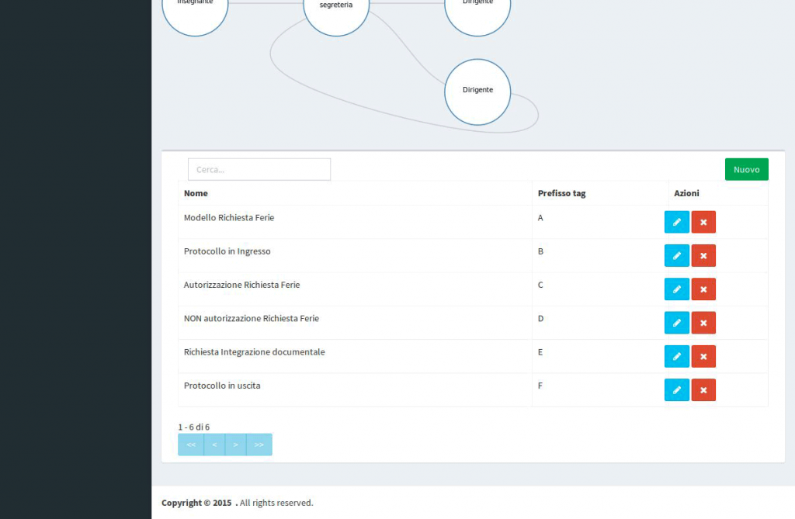Edit the Autorizzazione Richiesta Ferie entry

point(676,289)
